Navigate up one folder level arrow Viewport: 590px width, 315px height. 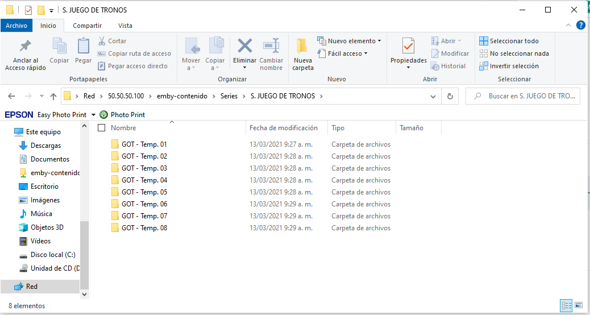[x=53, y=96]
